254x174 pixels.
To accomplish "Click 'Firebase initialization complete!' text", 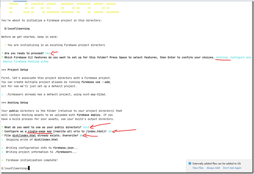I will pyautogui.click(x=32, y=160).
